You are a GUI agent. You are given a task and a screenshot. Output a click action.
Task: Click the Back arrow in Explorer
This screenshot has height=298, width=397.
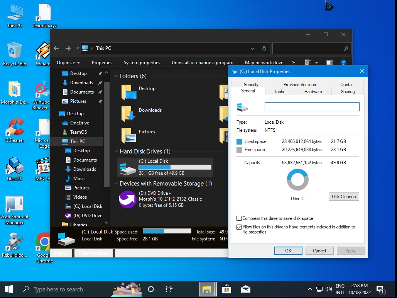click(x=56, y=48)
